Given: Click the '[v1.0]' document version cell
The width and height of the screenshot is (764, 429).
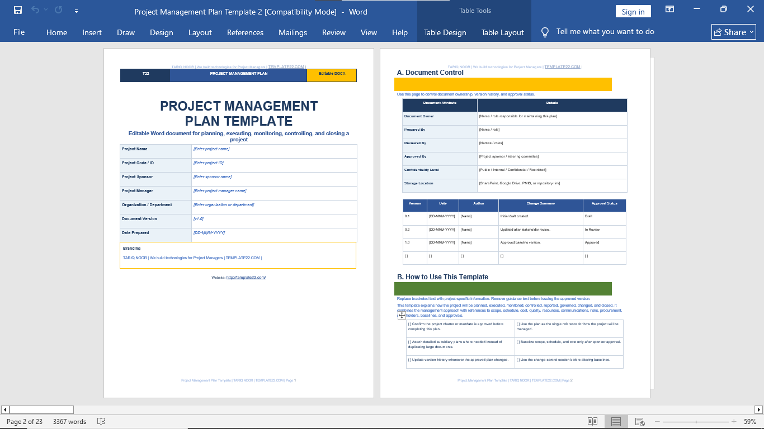Looking at the screenshot, I should pos(274,221).
